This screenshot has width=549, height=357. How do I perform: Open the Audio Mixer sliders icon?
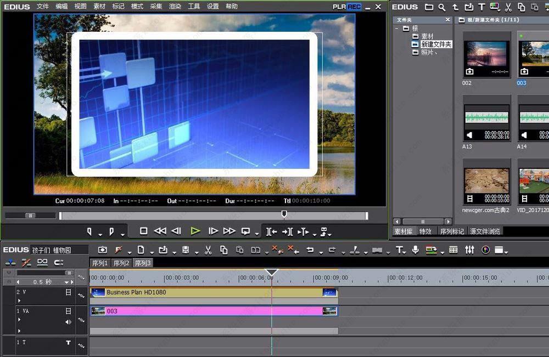click(x=469, y=250)
